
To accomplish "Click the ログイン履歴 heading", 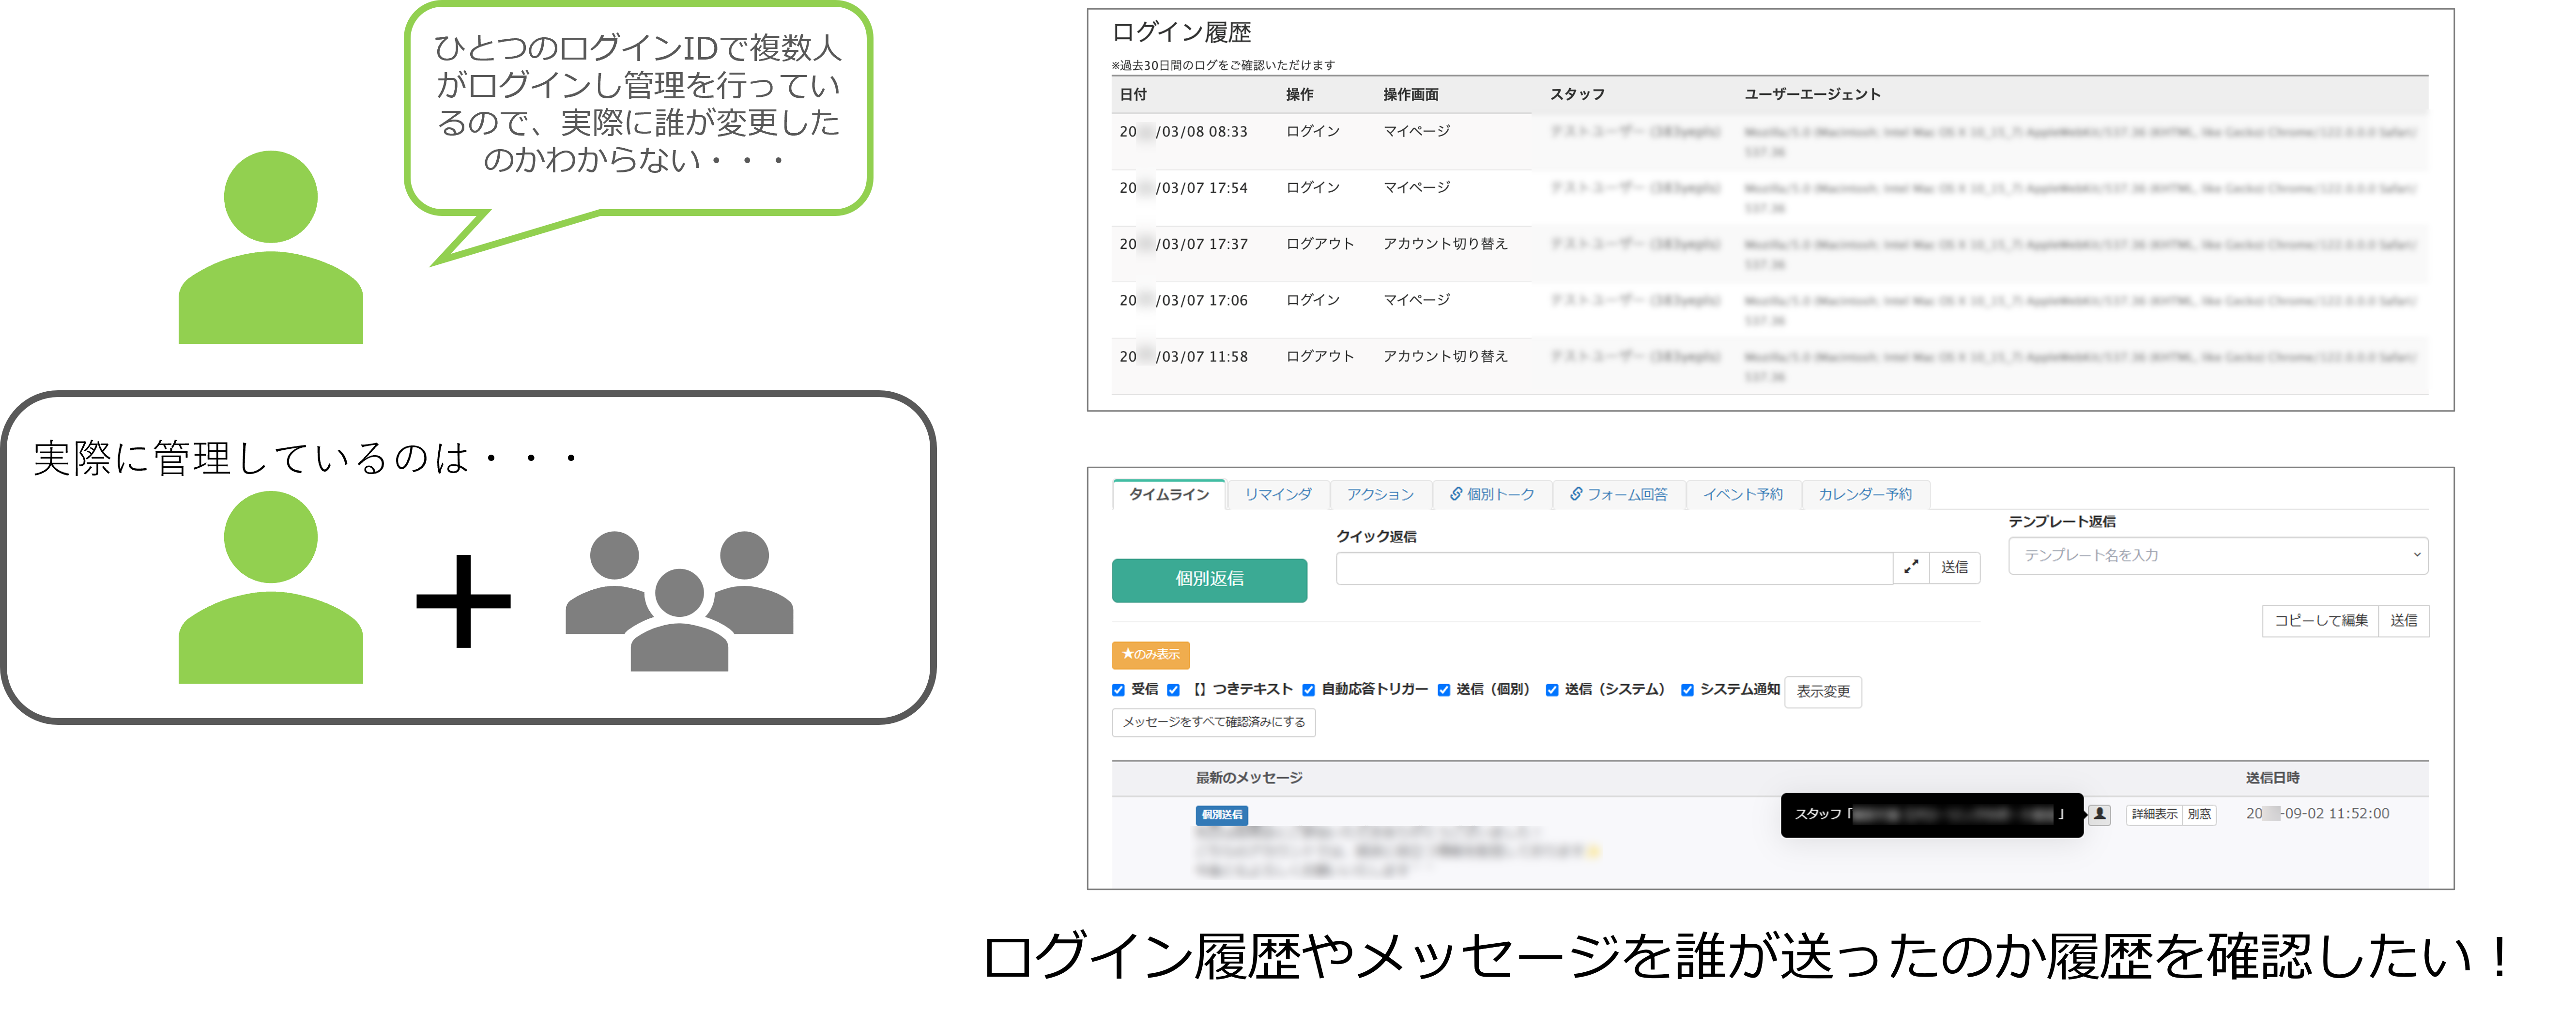I will click(1181, 33).
